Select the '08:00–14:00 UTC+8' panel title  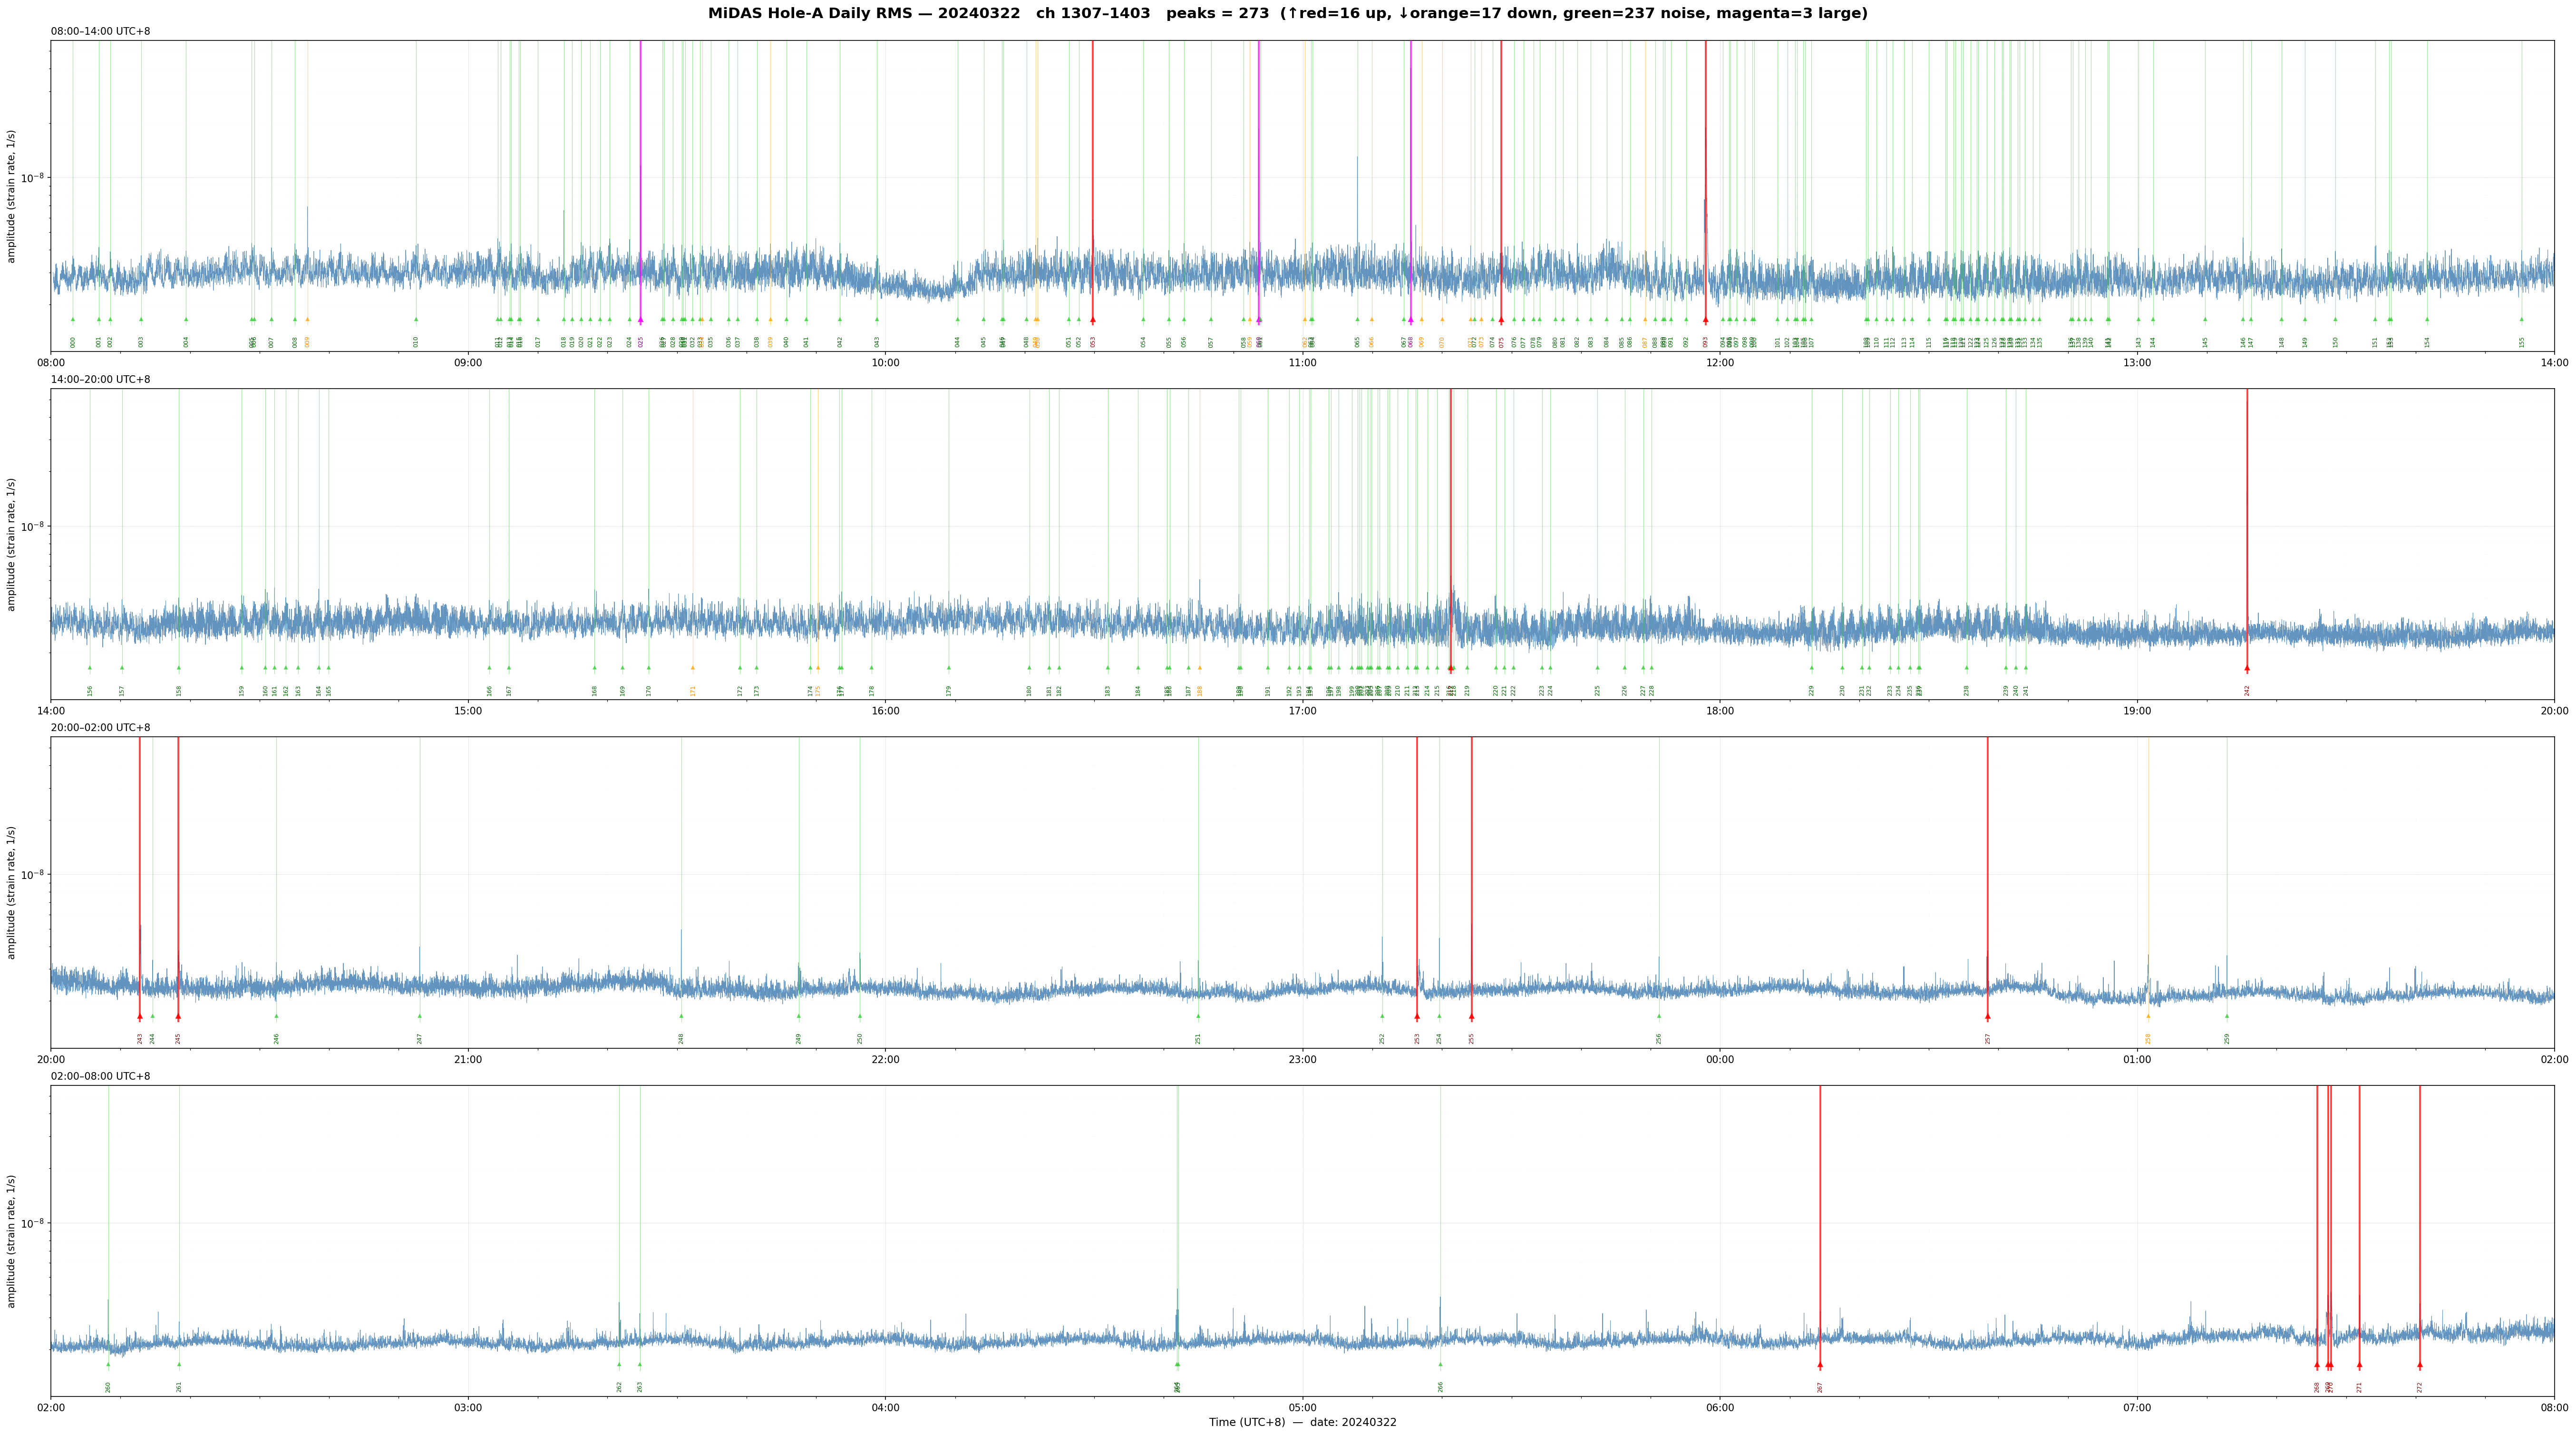[101, 32]
